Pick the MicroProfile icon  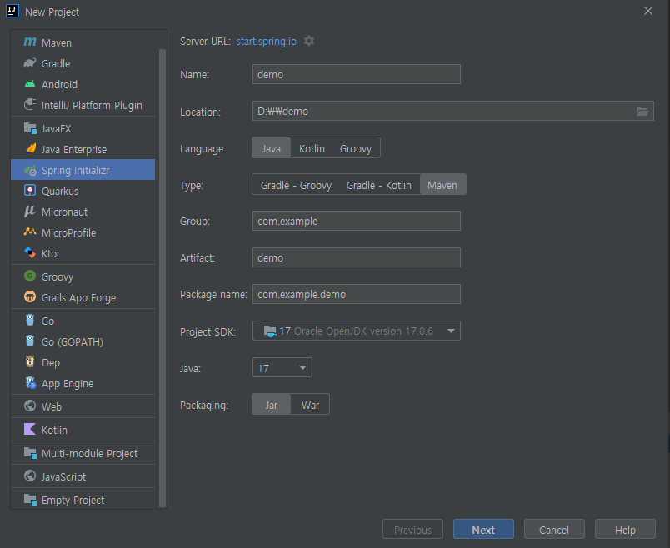click(x=30, y=232)
